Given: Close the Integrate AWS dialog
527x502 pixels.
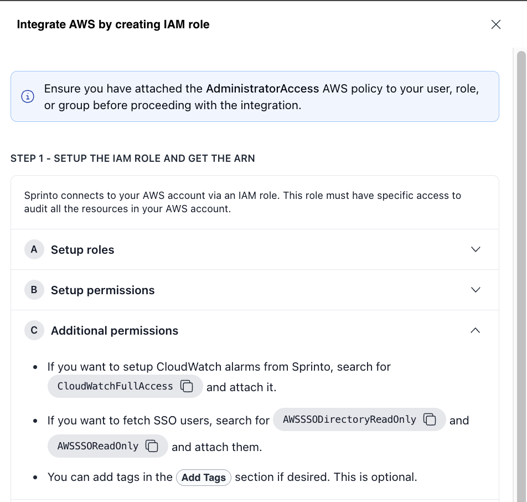Looking at the screenshot, I should [496, 24].
